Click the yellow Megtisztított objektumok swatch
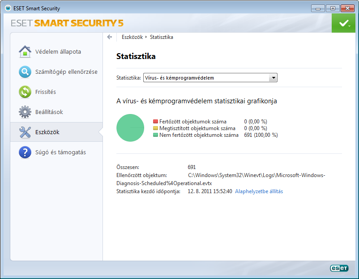This screenshot has height=279, width=359. pyautogui.click(x=155, y=128)
